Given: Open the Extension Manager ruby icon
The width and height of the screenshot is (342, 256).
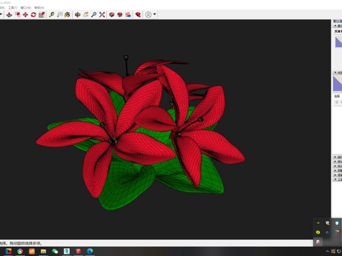Looking at the screenshot, I should 138,15.
